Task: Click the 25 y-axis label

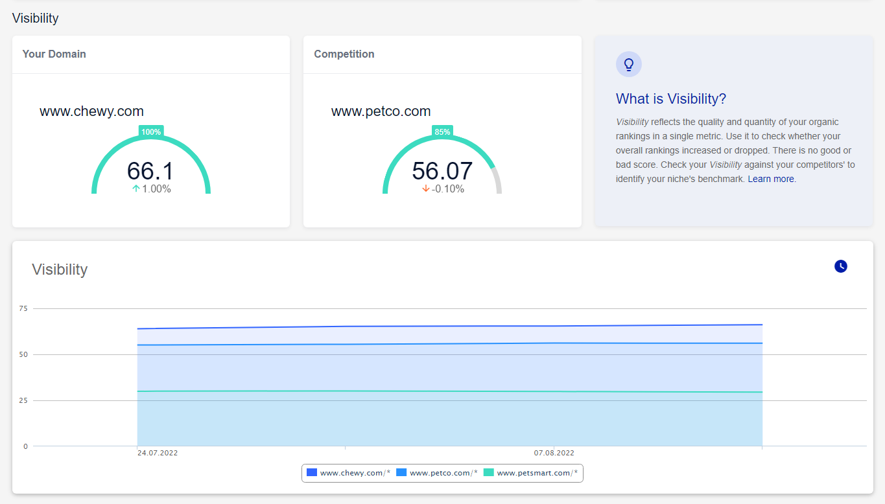Action: pos(24,400)
